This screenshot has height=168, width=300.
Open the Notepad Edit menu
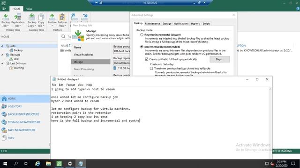click(x=61, y=85)
